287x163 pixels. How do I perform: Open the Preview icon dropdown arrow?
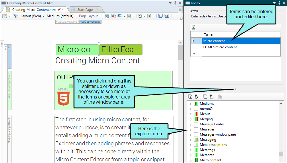[x=9, y=16]
